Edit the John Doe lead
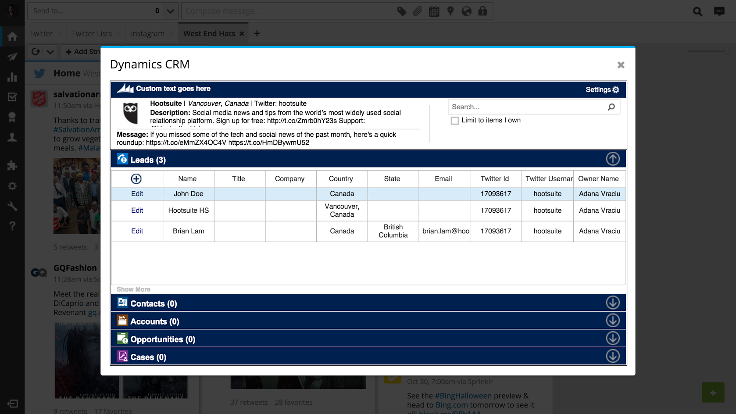This screenshot has width=736, height=414. pos(137,194)
